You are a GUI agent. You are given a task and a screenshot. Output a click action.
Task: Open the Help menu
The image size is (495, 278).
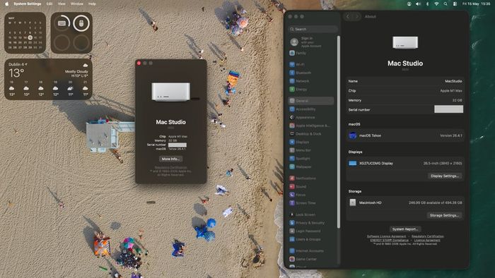tap(92, 4)
